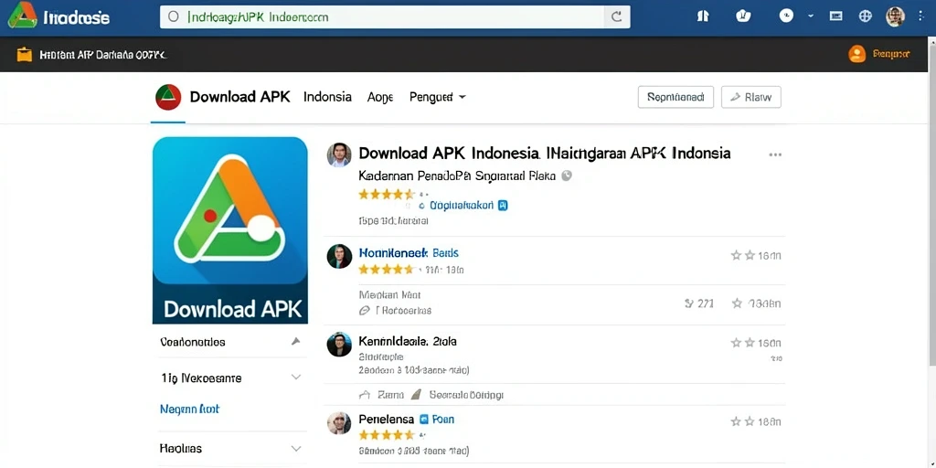Click the shield badge icon in top bar
Image resolution: width=936 pixels, height=468 pixels.
coord(743,16)
